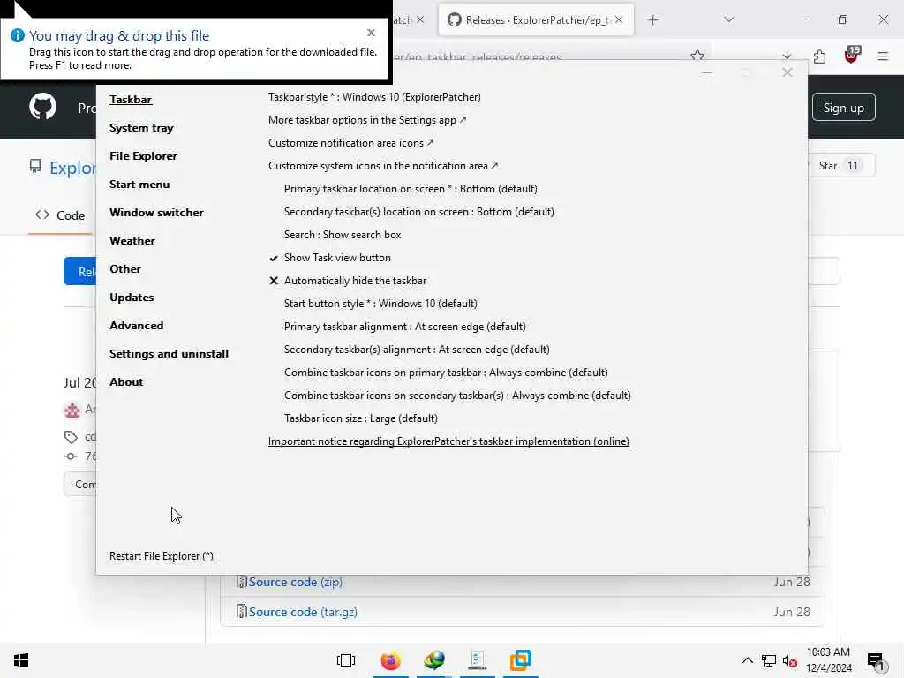Click the GitHub logo
This screenshot has height=678, width=904.
click(x=42, y=107)
